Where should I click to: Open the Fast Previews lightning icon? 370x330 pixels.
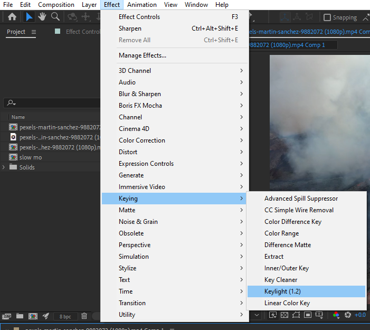(x=273, y=315)
